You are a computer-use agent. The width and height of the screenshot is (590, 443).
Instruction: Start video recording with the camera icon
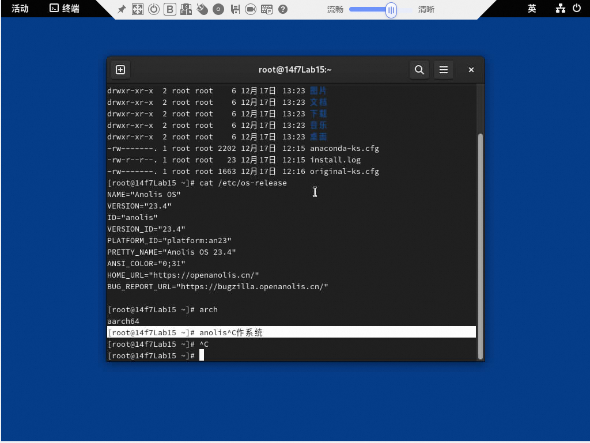(251, 9)
